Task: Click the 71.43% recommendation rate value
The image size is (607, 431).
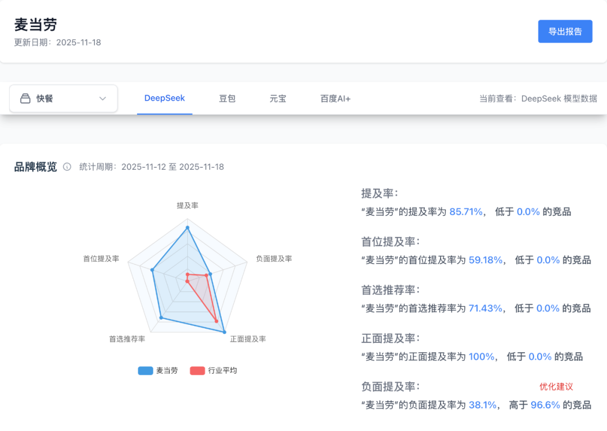Action: (486, 308)
